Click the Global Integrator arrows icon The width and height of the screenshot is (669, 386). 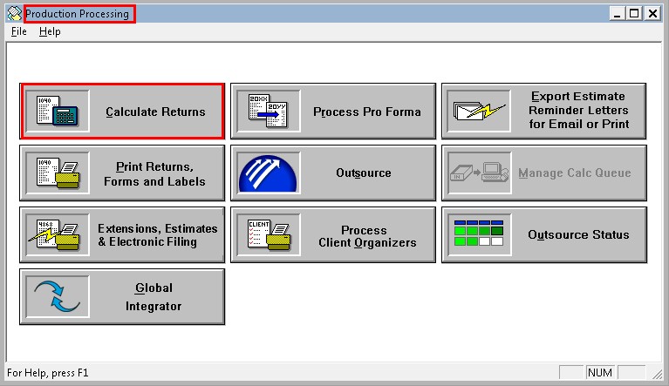click(x=58, y=296)
